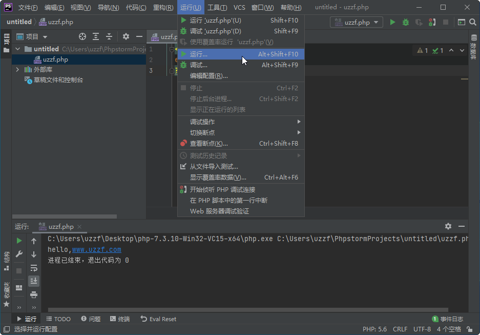Open VCS menu
Viewport: 480px width, 335px height.
(x=239, y=7)
